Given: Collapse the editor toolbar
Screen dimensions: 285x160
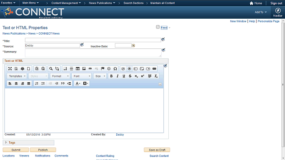Looking at the screenshot, I should pyautogui.click(x=160, y=84).
